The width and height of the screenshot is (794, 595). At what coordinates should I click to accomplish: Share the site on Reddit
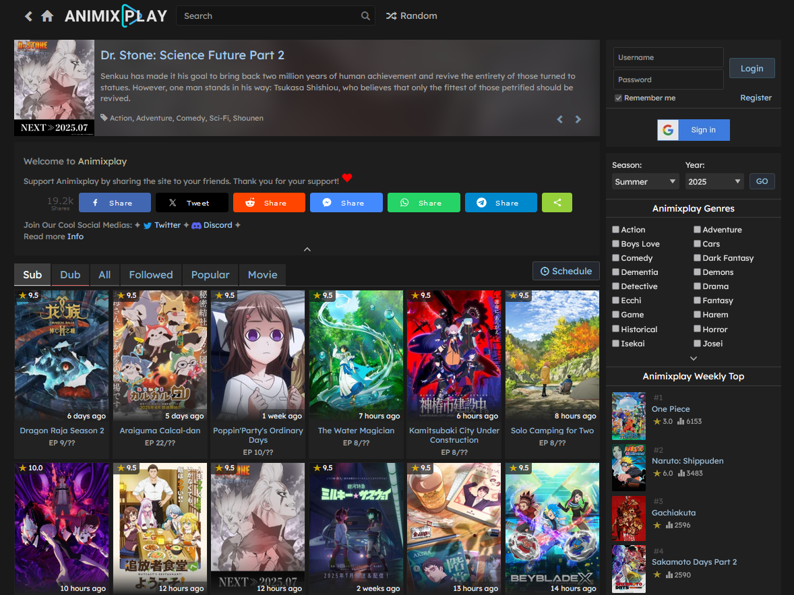tap(269, 203)
